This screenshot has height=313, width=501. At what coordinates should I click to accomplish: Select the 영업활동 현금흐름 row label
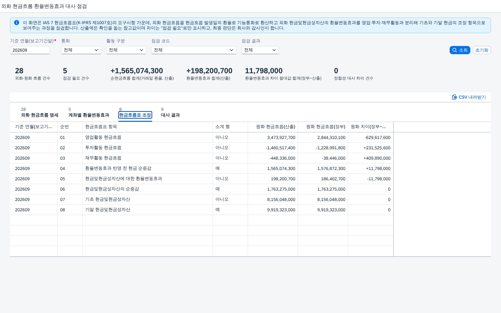(103, 137)
